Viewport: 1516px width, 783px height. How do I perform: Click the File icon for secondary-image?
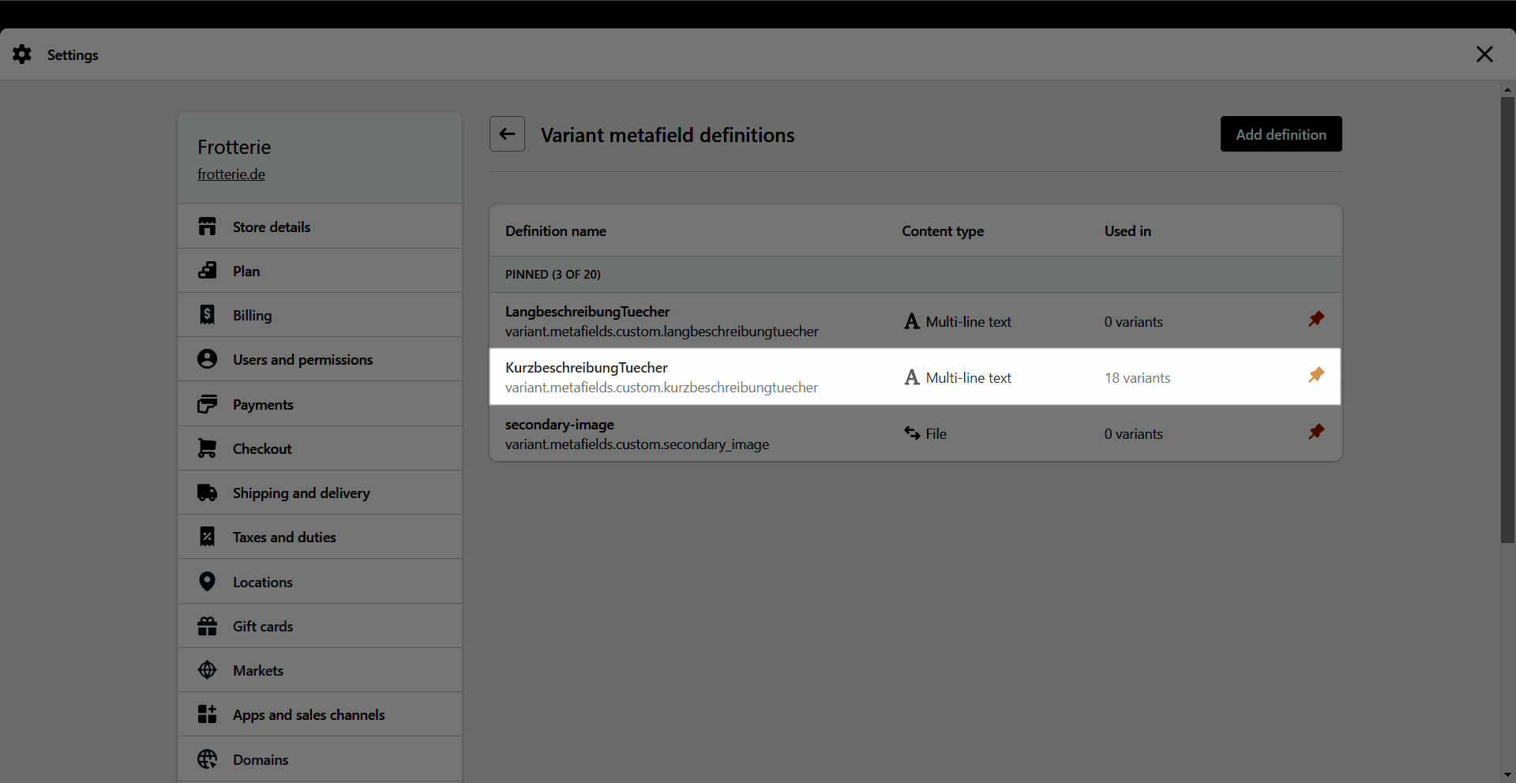click(x=912, y=433)
